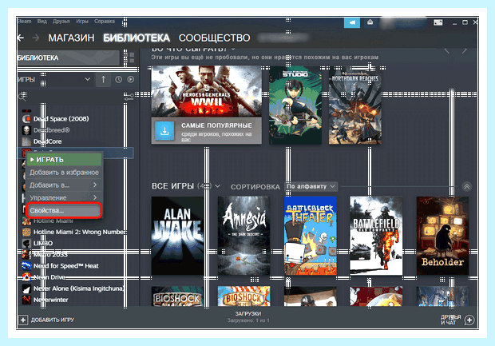Viewport: 495px width, 346px height.
Task: Open friends chat plus icon
Action: 469,320
